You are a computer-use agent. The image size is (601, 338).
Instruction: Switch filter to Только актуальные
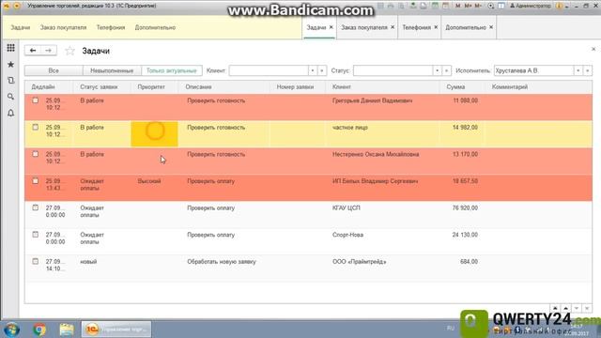(171, 70)
